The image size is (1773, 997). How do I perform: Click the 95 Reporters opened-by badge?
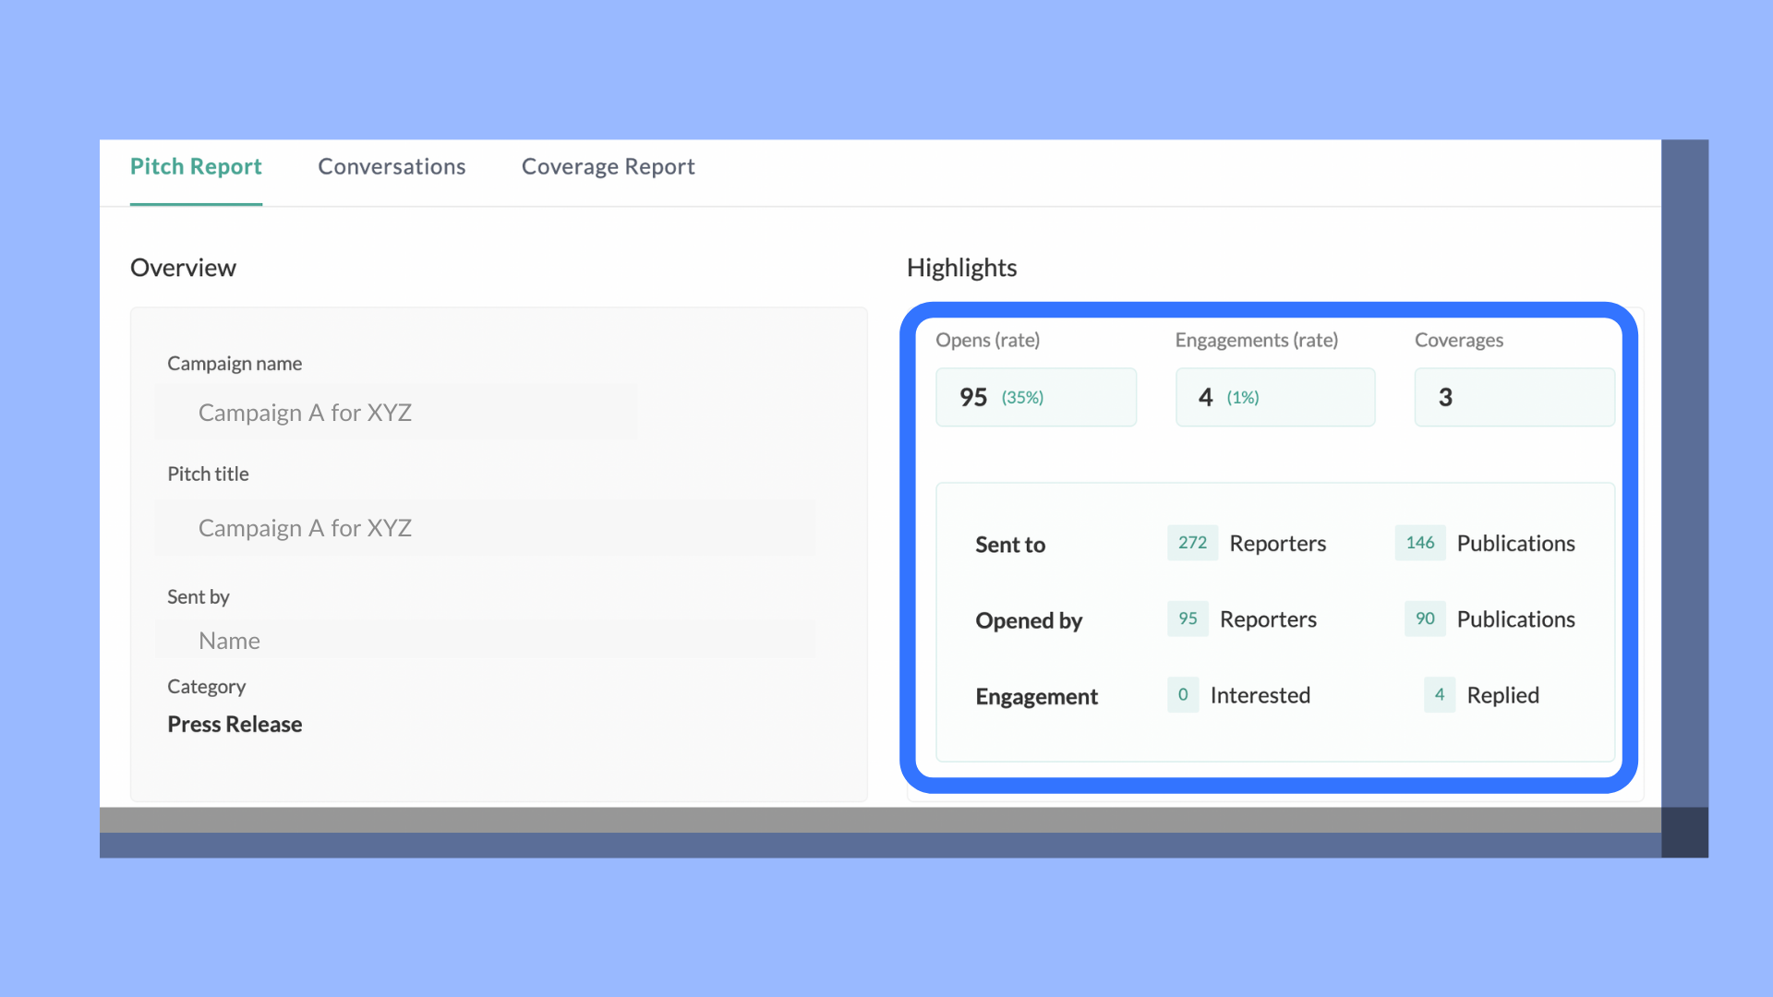click(1188, 619)
